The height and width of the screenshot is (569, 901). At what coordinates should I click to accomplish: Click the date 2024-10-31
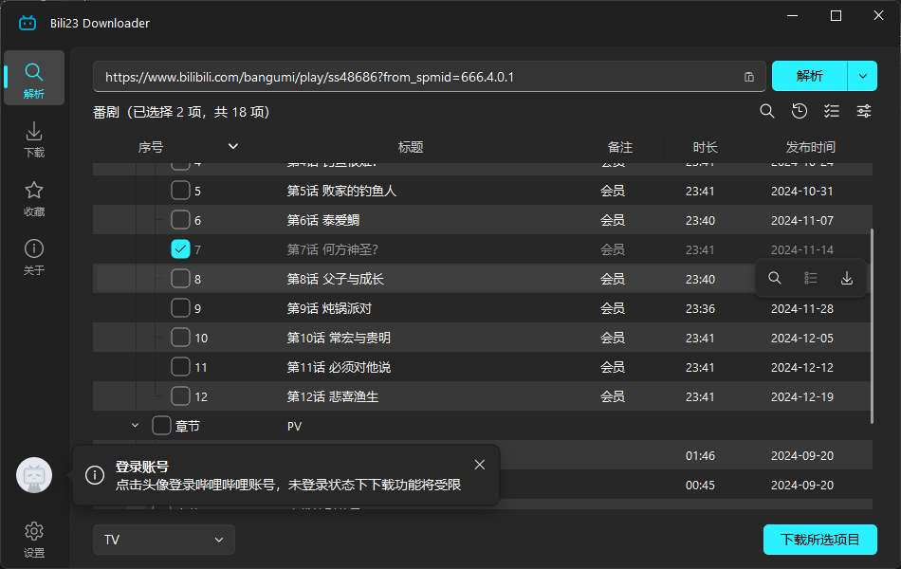pos(802,191)
